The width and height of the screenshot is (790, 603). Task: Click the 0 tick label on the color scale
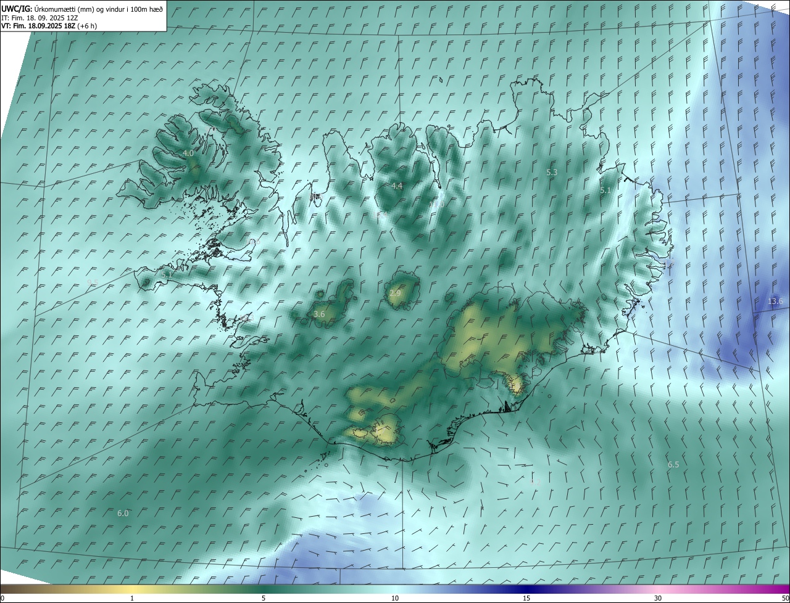click(2, 598)
